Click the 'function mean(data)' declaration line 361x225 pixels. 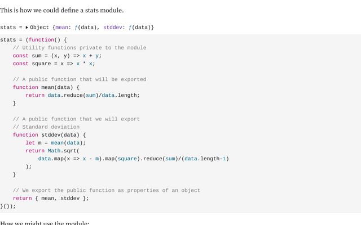point(46,87)
